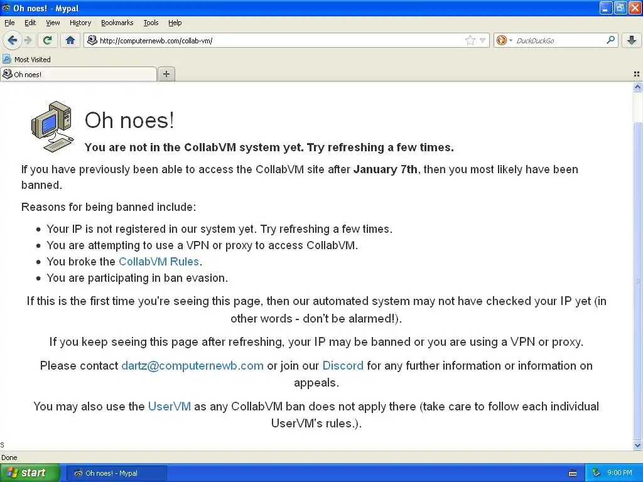Select the 'Oh noes!' browser tab
Viewport: 643px width, 482px height.
78,74
